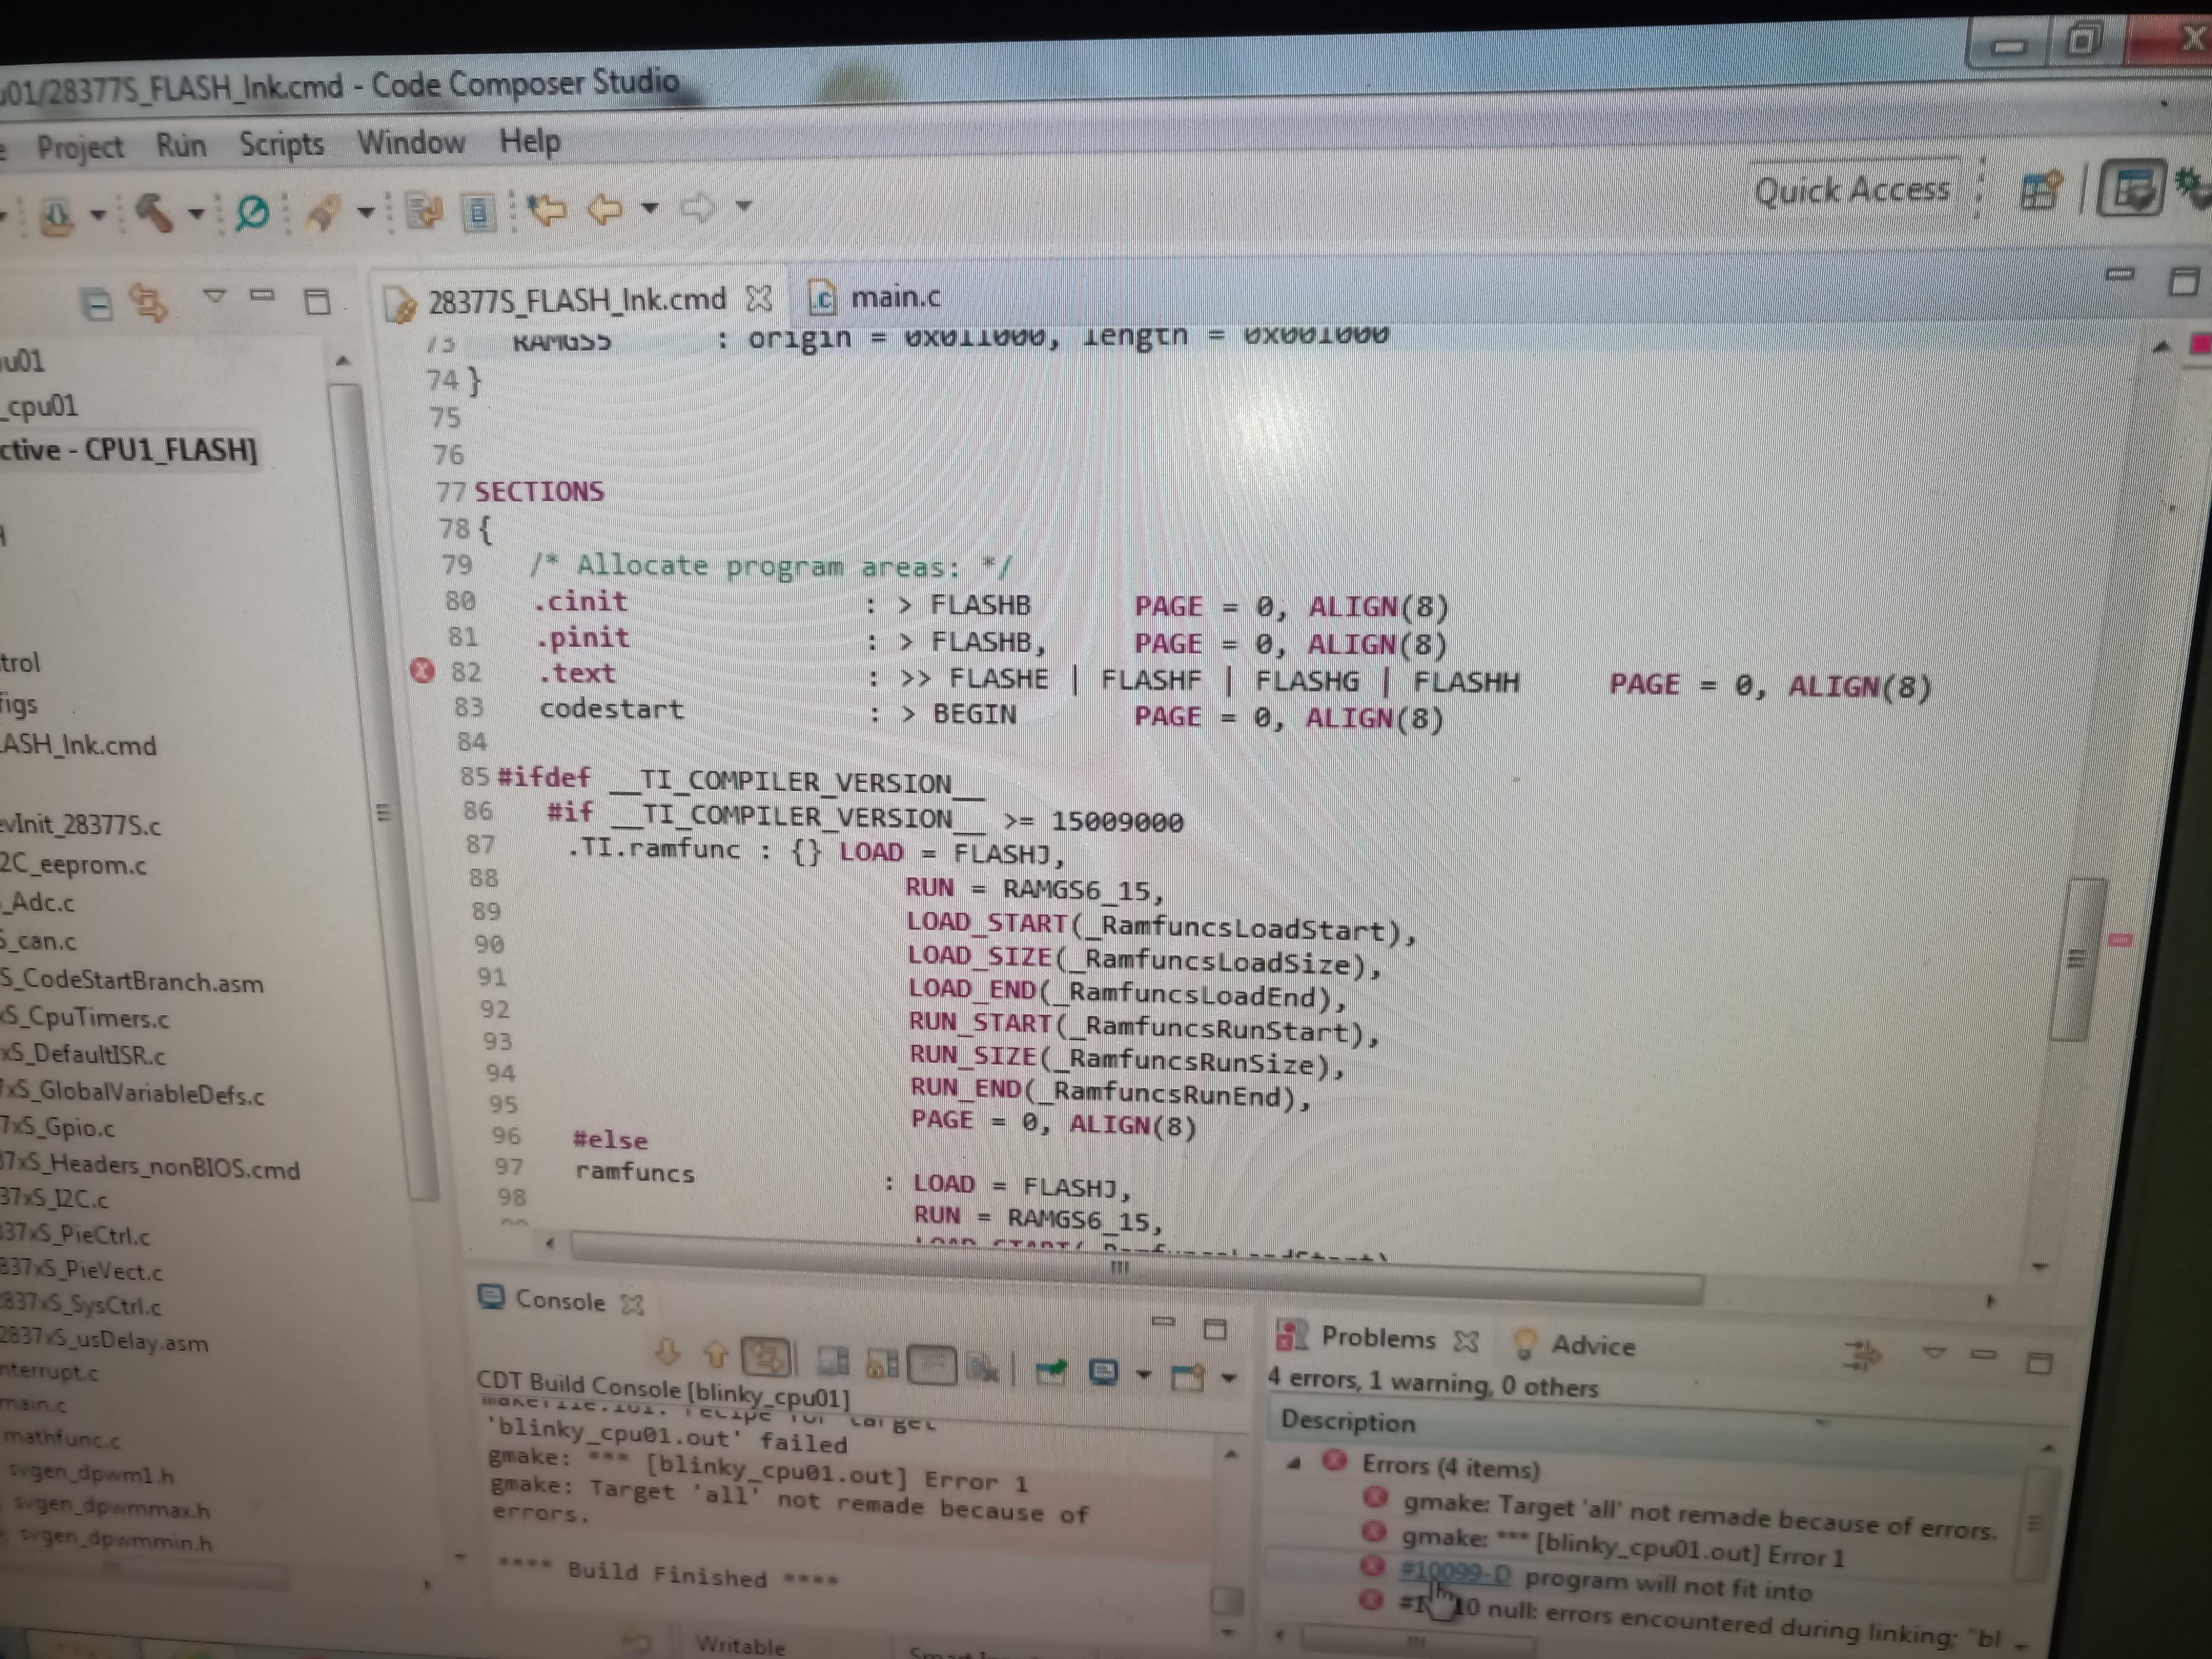This screenshot has height=1659, width=2212.
Task: Open the Project menu
Action: pyautogui.click(x=80, y=148)
